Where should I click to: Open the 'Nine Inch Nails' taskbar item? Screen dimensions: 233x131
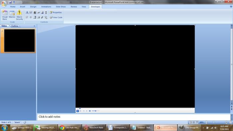[x=94, y=128]
